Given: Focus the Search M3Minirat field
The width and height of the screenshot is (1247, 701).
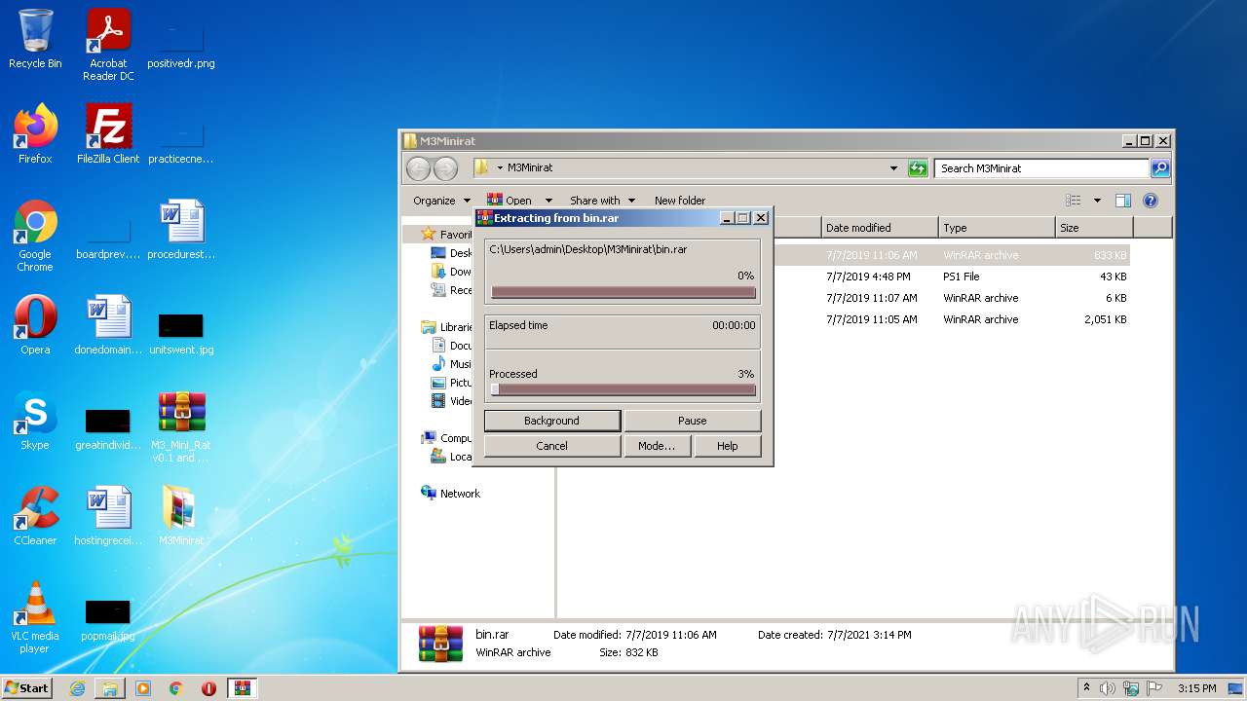Looking at the screenshot, I should click(x=1040, y=168).
